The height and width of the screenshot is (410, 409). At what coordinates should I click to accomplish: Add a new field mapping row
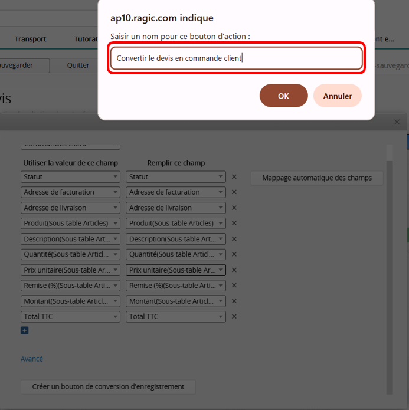coord(25,330)
